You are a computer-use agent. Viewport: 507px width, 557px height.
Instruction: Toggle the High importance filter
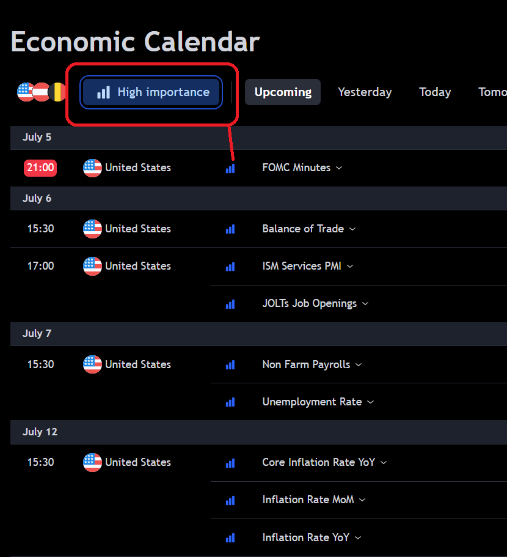pyautogui.click(x=151, y=92)
